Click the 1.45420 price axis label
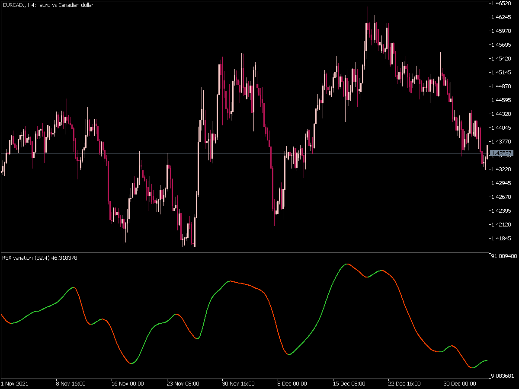 (x=502, y=59)
